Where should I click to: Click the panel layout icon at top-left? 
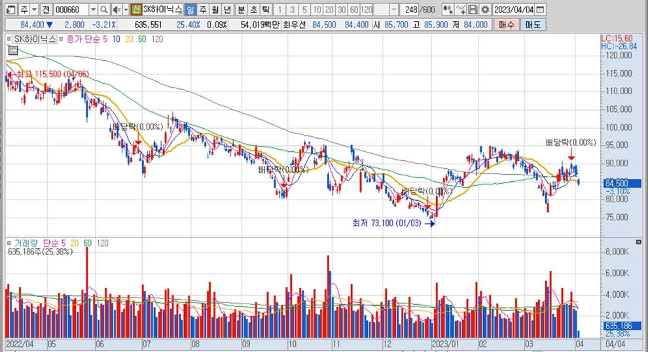[10, 10]
